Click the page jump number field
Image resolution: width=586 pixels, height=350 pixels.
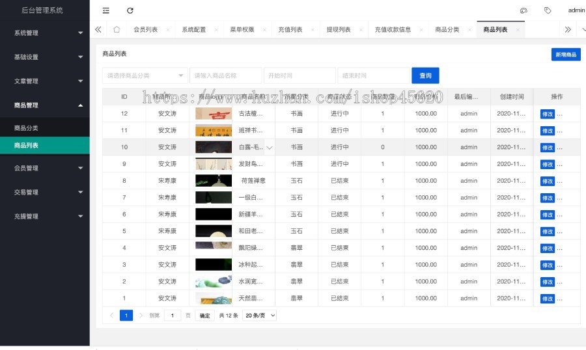(x=173, y=316)
